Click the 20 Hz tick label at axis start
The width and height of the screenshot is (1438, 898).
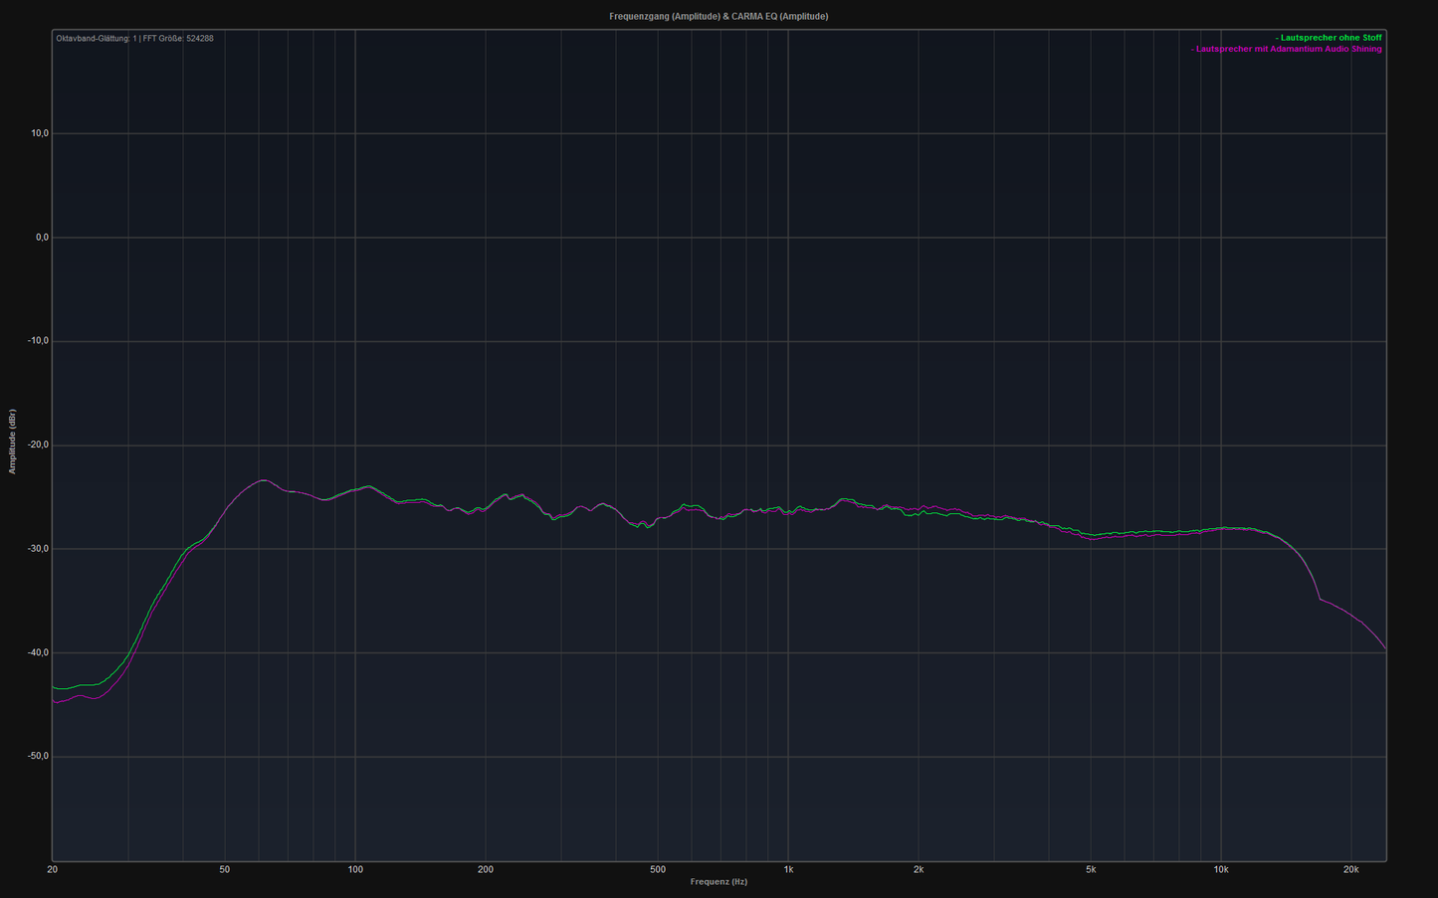[52, 869]
